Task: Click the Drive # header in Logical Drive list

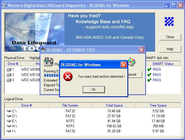Action: (26, 105)
